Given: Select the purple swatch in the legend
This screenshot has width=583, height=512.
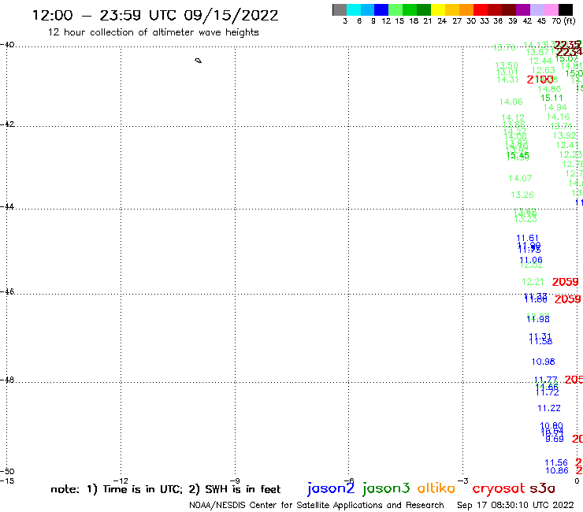Looking at the screenshot, I should point(523,9).
